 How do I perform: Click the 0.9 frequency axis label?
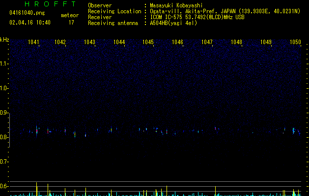click(x=4, y=113)
